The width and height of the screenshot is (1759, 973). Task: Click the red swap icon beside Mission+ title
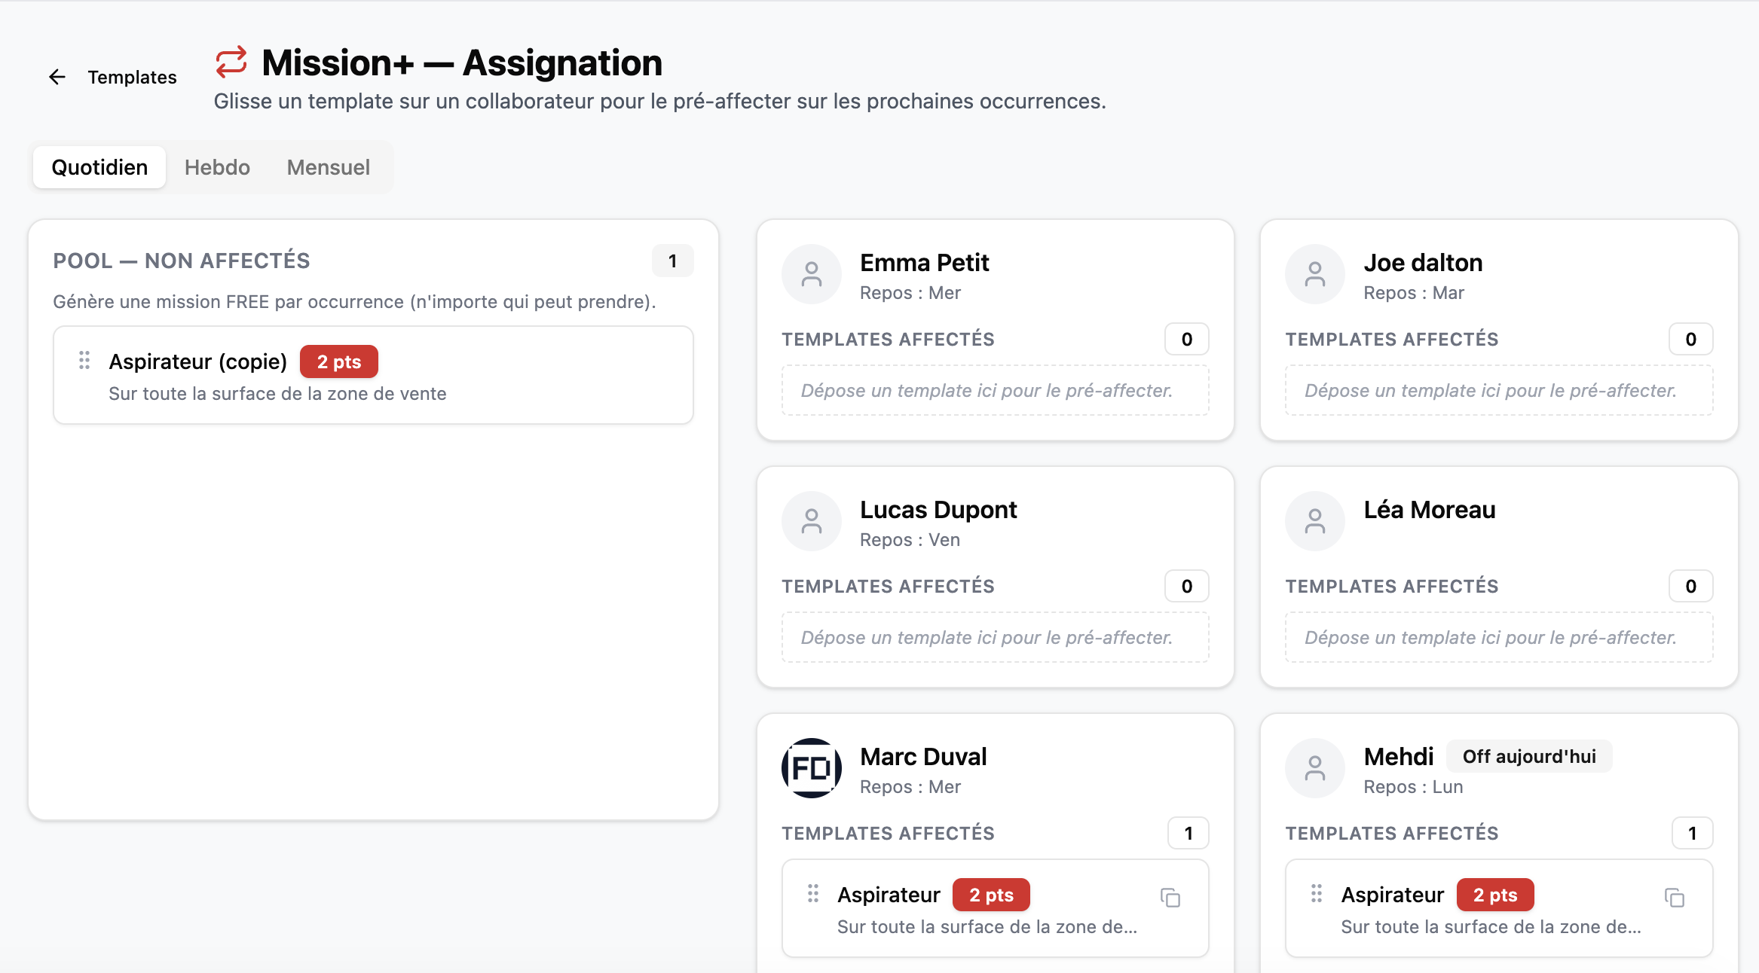coord(231,62)
